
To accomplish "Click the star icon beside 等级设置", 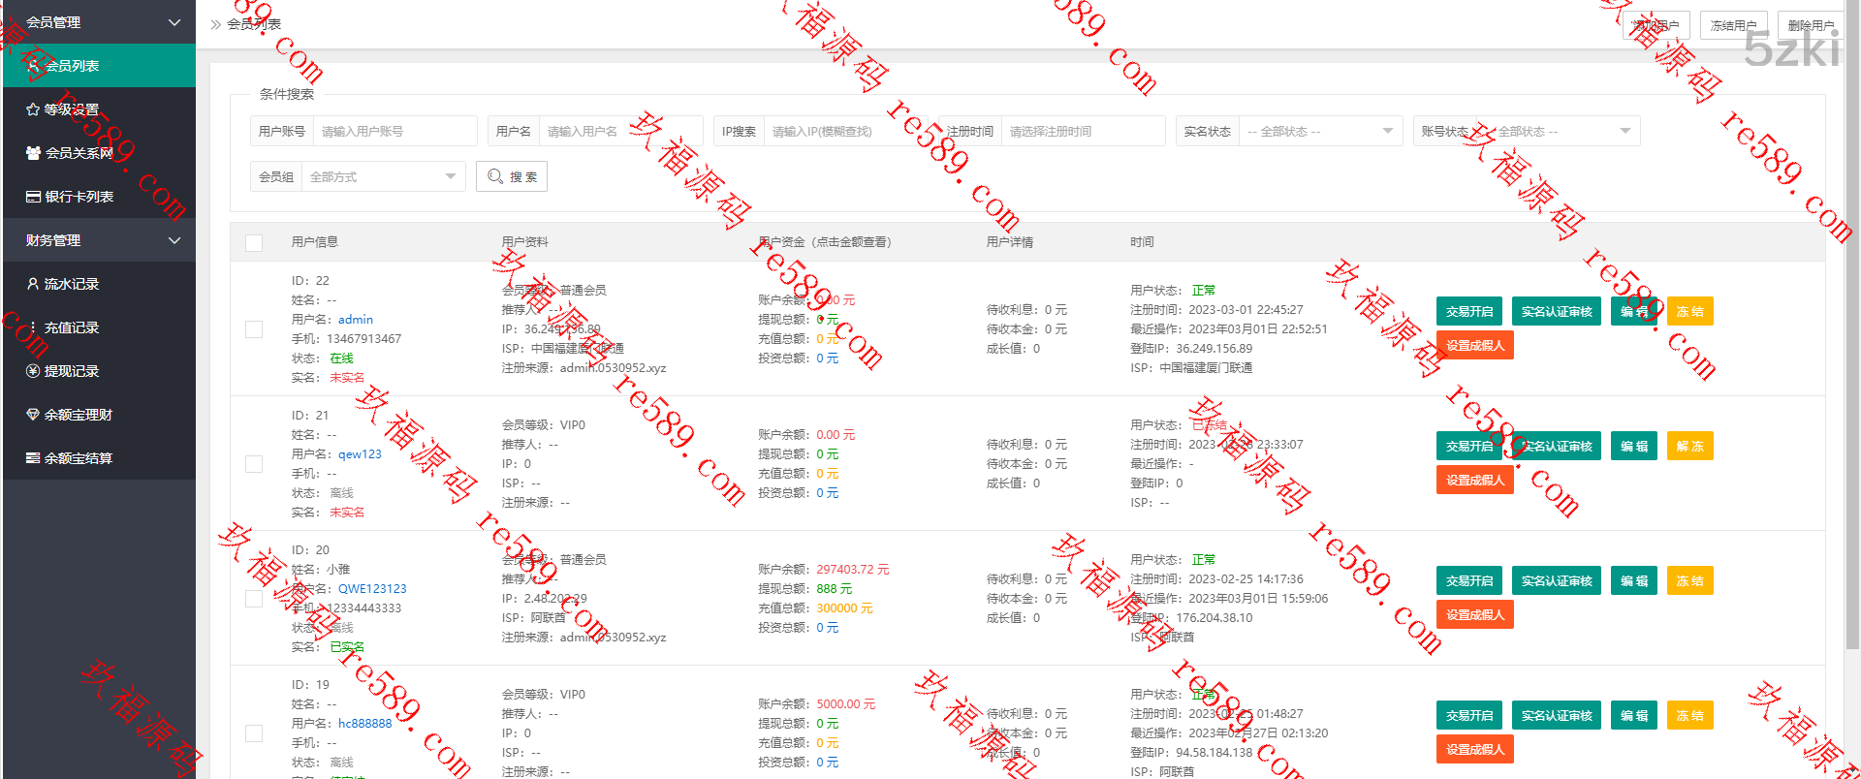I will pos(33,109).
